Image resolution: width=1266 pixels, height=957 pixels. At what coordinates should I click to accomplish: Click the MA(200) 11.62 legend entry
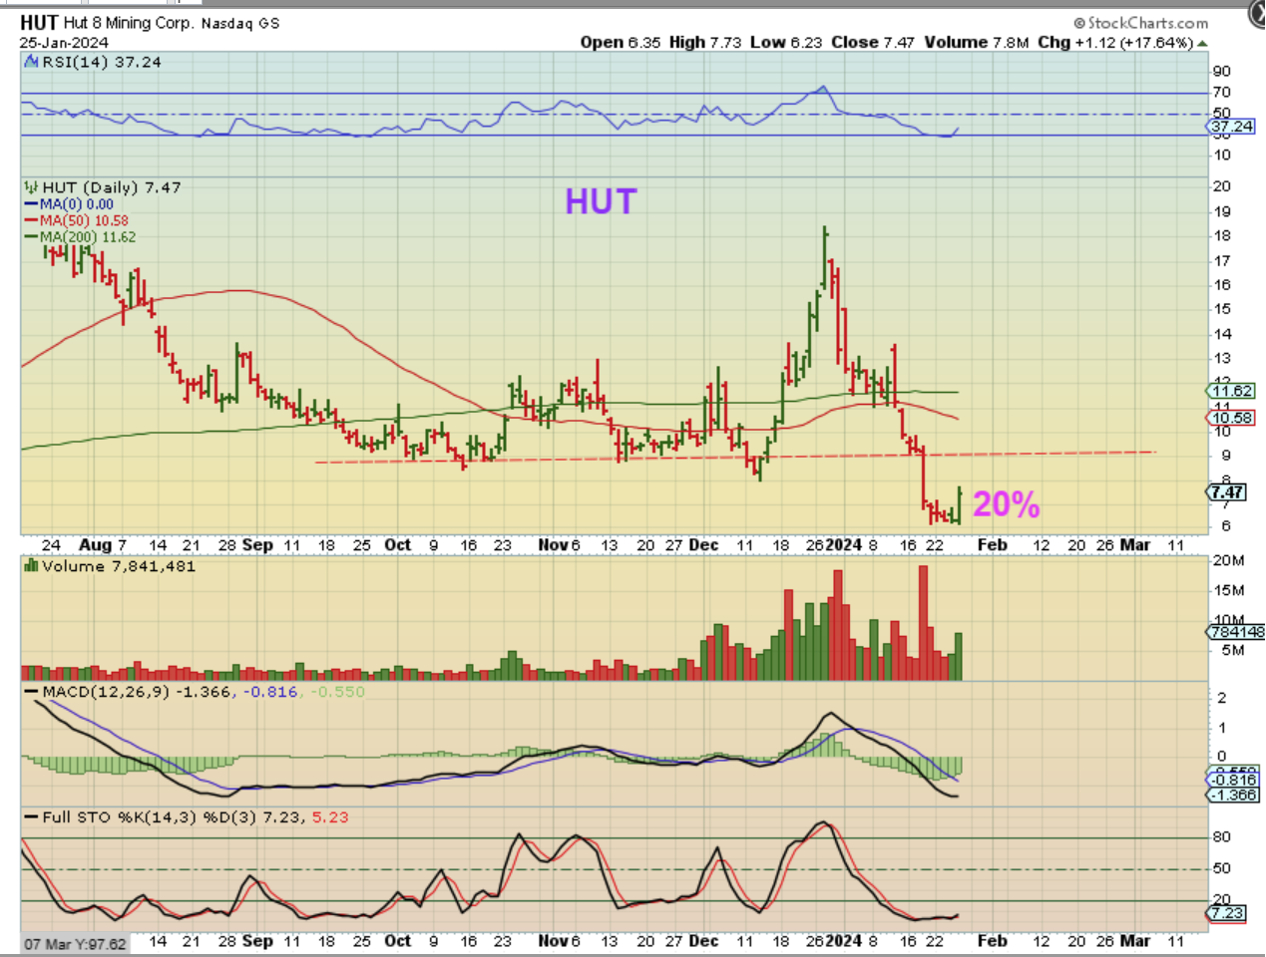click(x=80, y=237)
